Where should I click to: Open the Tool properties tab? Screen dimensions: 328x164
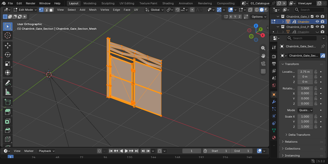point(274,47)
